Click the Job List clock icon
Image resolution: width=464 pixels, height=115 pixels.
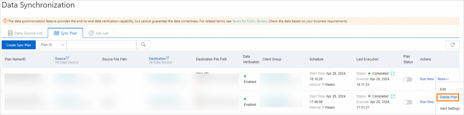[x=91, y=33]
